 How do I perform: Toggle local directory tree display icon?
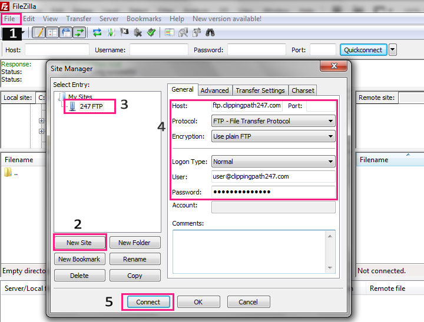[52, 33]
